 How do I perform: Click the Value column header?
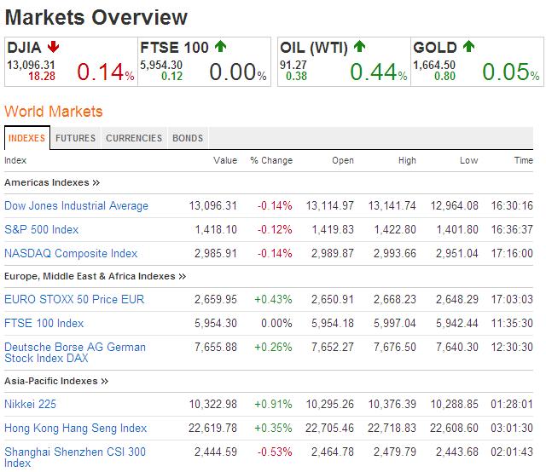click(225, 160)
